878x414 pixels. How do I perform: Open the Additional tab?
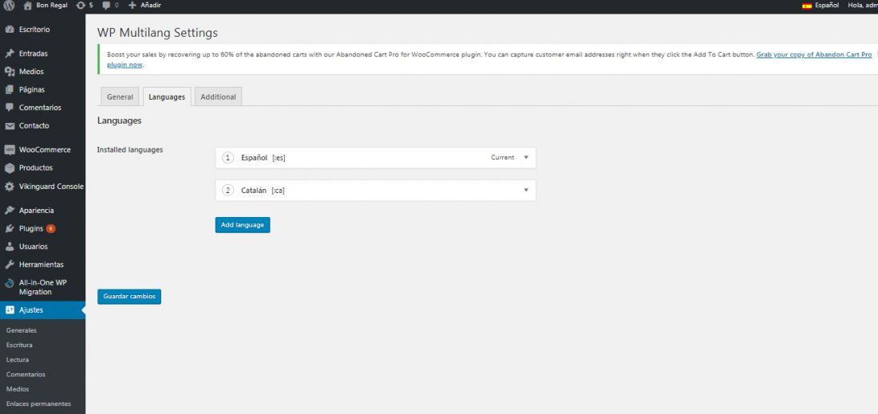pyautogui.click(x=219, y=97)
